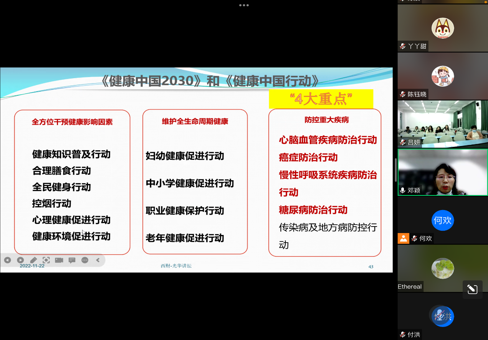Viewport: 488px width, 340px height.
Task: Collapse the slide toolbar with left chevron
Action: coord(98,260)
